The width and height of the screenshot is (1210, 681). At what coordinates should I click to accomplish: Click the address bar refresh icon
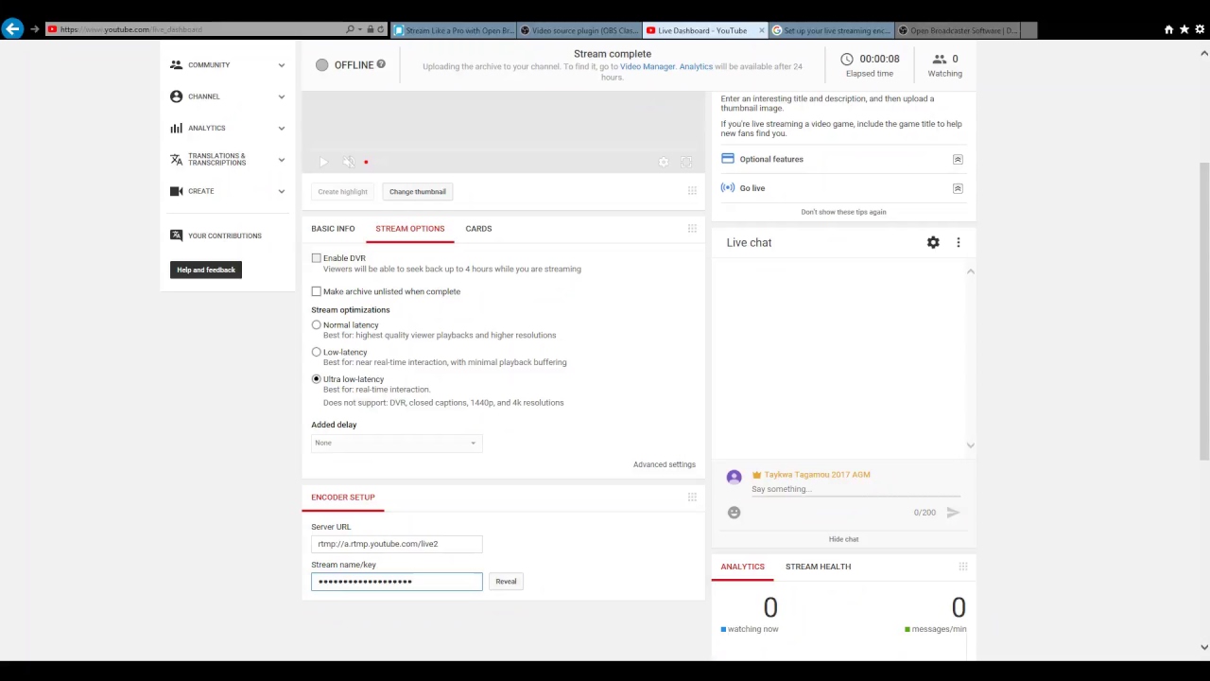(380, 30)
